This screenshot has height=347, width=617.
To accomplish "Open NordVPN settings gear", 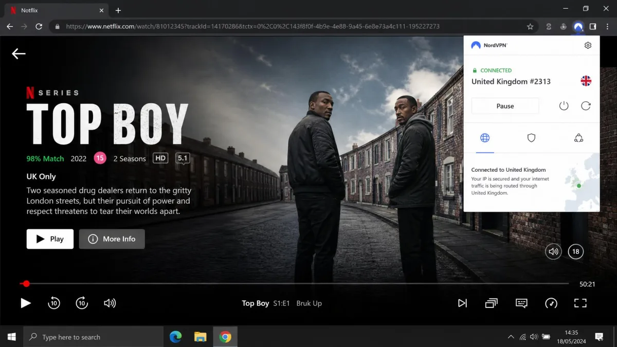I will click(x=588, y=45).
